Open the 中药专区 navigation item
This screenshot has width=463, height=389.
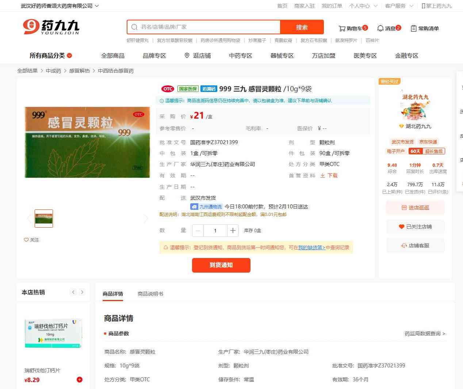pyautogui.click(x=240, y=55)
